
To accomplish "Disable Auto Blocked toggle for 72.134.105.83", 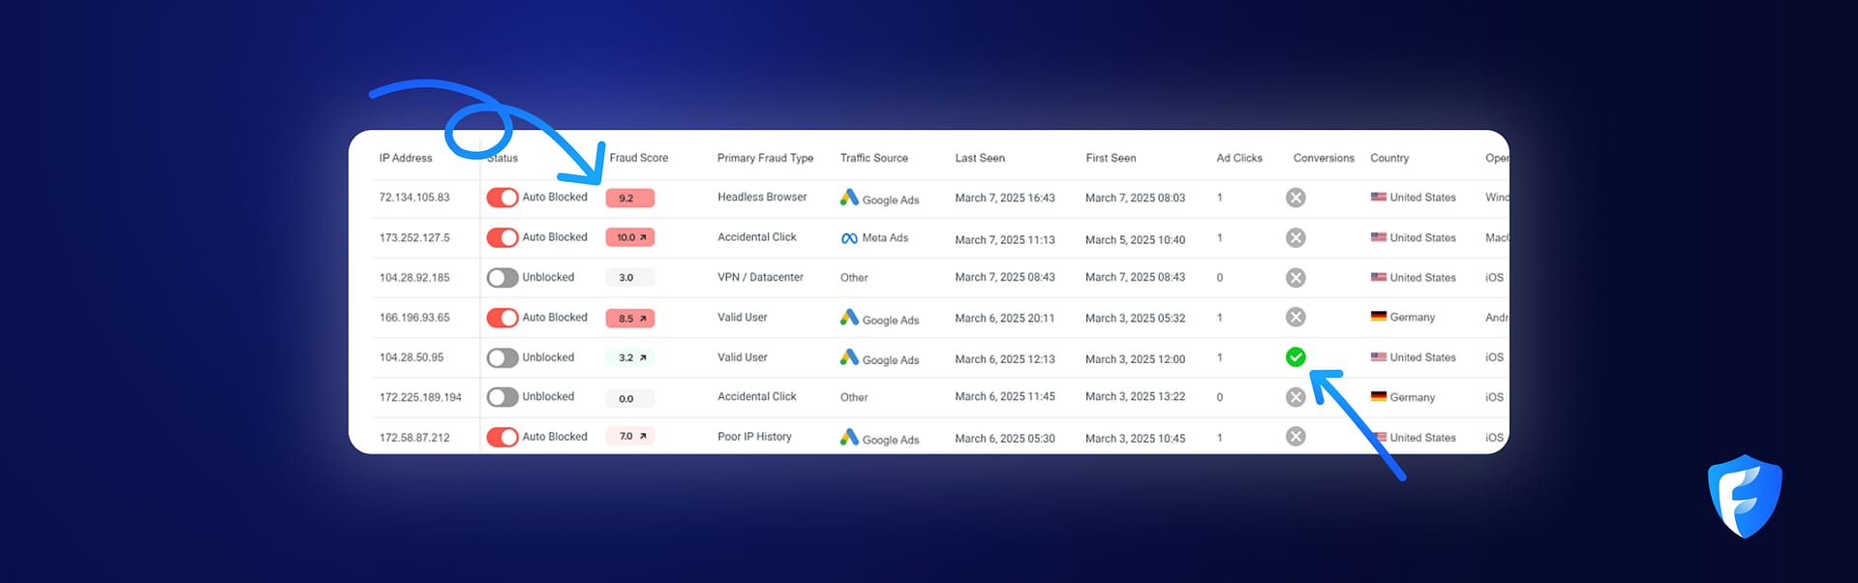I will [x=503, y=198].
